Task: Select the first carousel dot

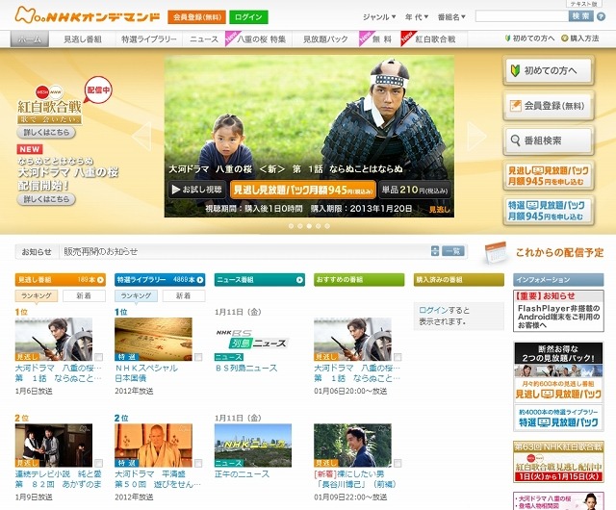Action: (x=291, y=226)
